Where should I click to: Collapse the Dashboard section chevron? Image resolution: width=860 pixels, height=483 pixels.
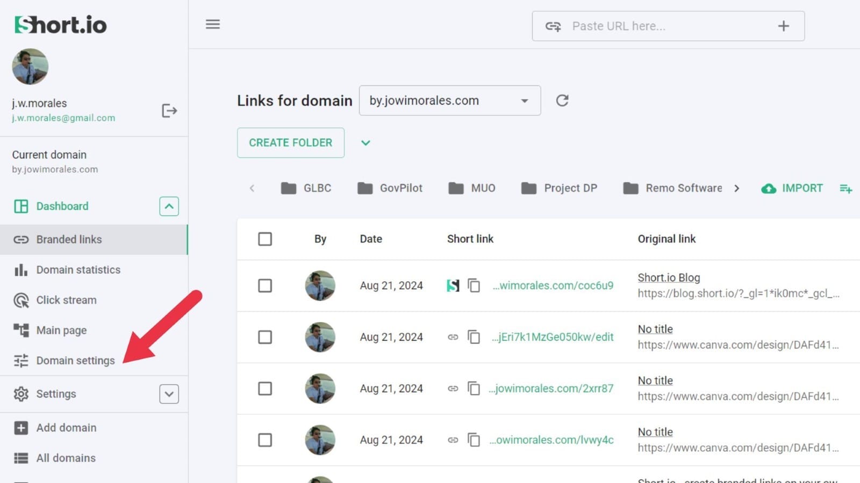click(169, 206)
